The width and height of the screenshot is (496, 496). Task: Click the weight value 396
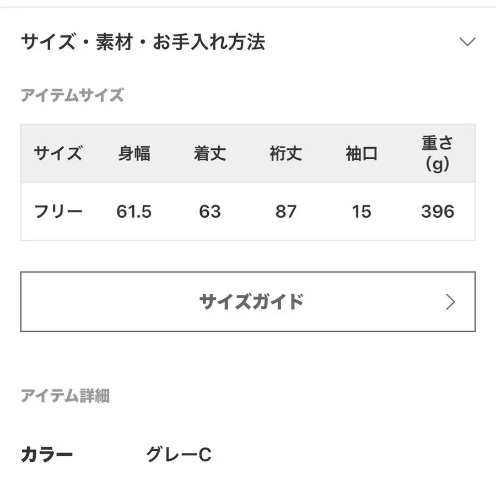point(437,211)
